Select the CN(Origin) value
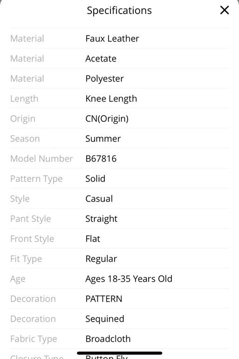Image resolution: width=239 pixels, height=359 pixels. point(107,118)
